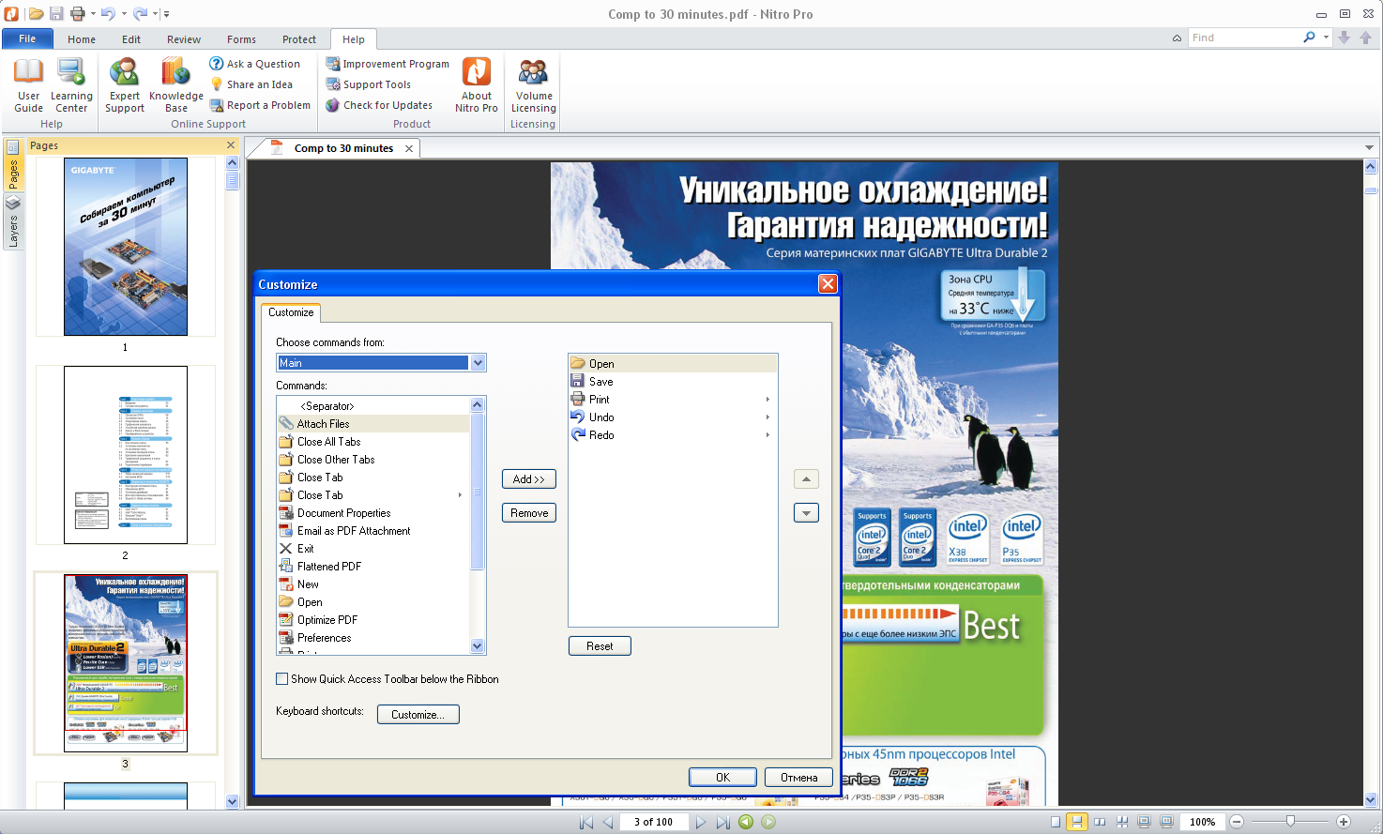Expand Close Tab submenu arrow
The width and height of the screenshot is (1383, 834).
[x=460, y=495]
